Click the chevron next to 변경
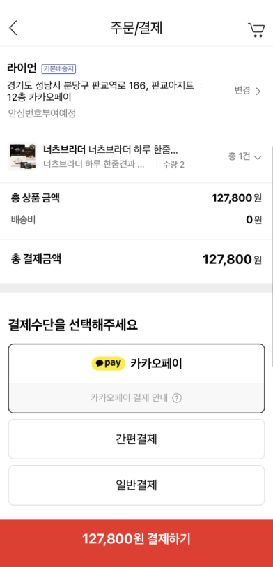 [x=258, y=91]
